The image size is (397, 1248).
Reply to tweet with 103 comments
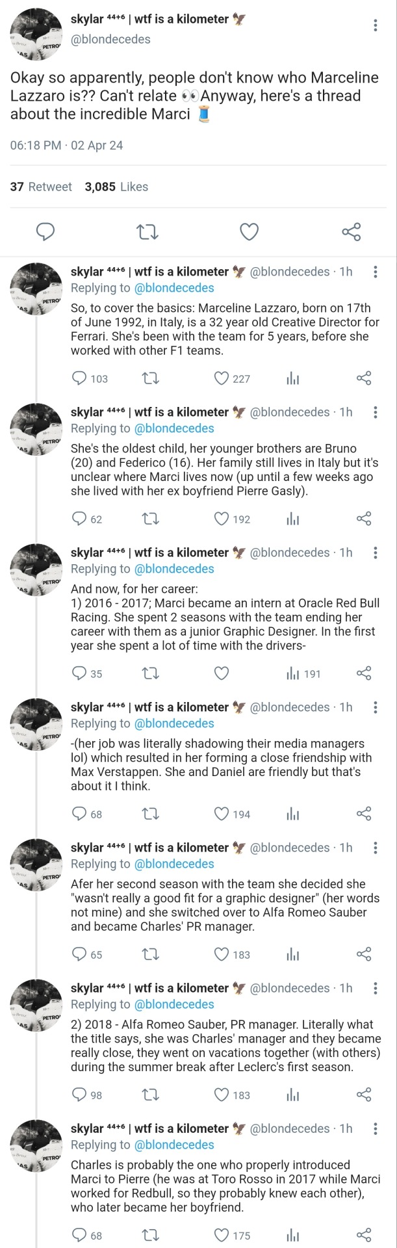[79, 378]
